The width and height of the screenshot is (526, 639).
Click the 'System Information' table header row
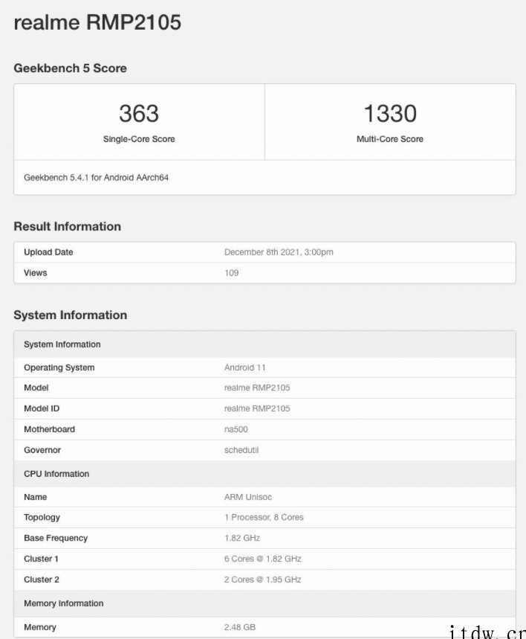pyautogui.click(x=264, y=344)
